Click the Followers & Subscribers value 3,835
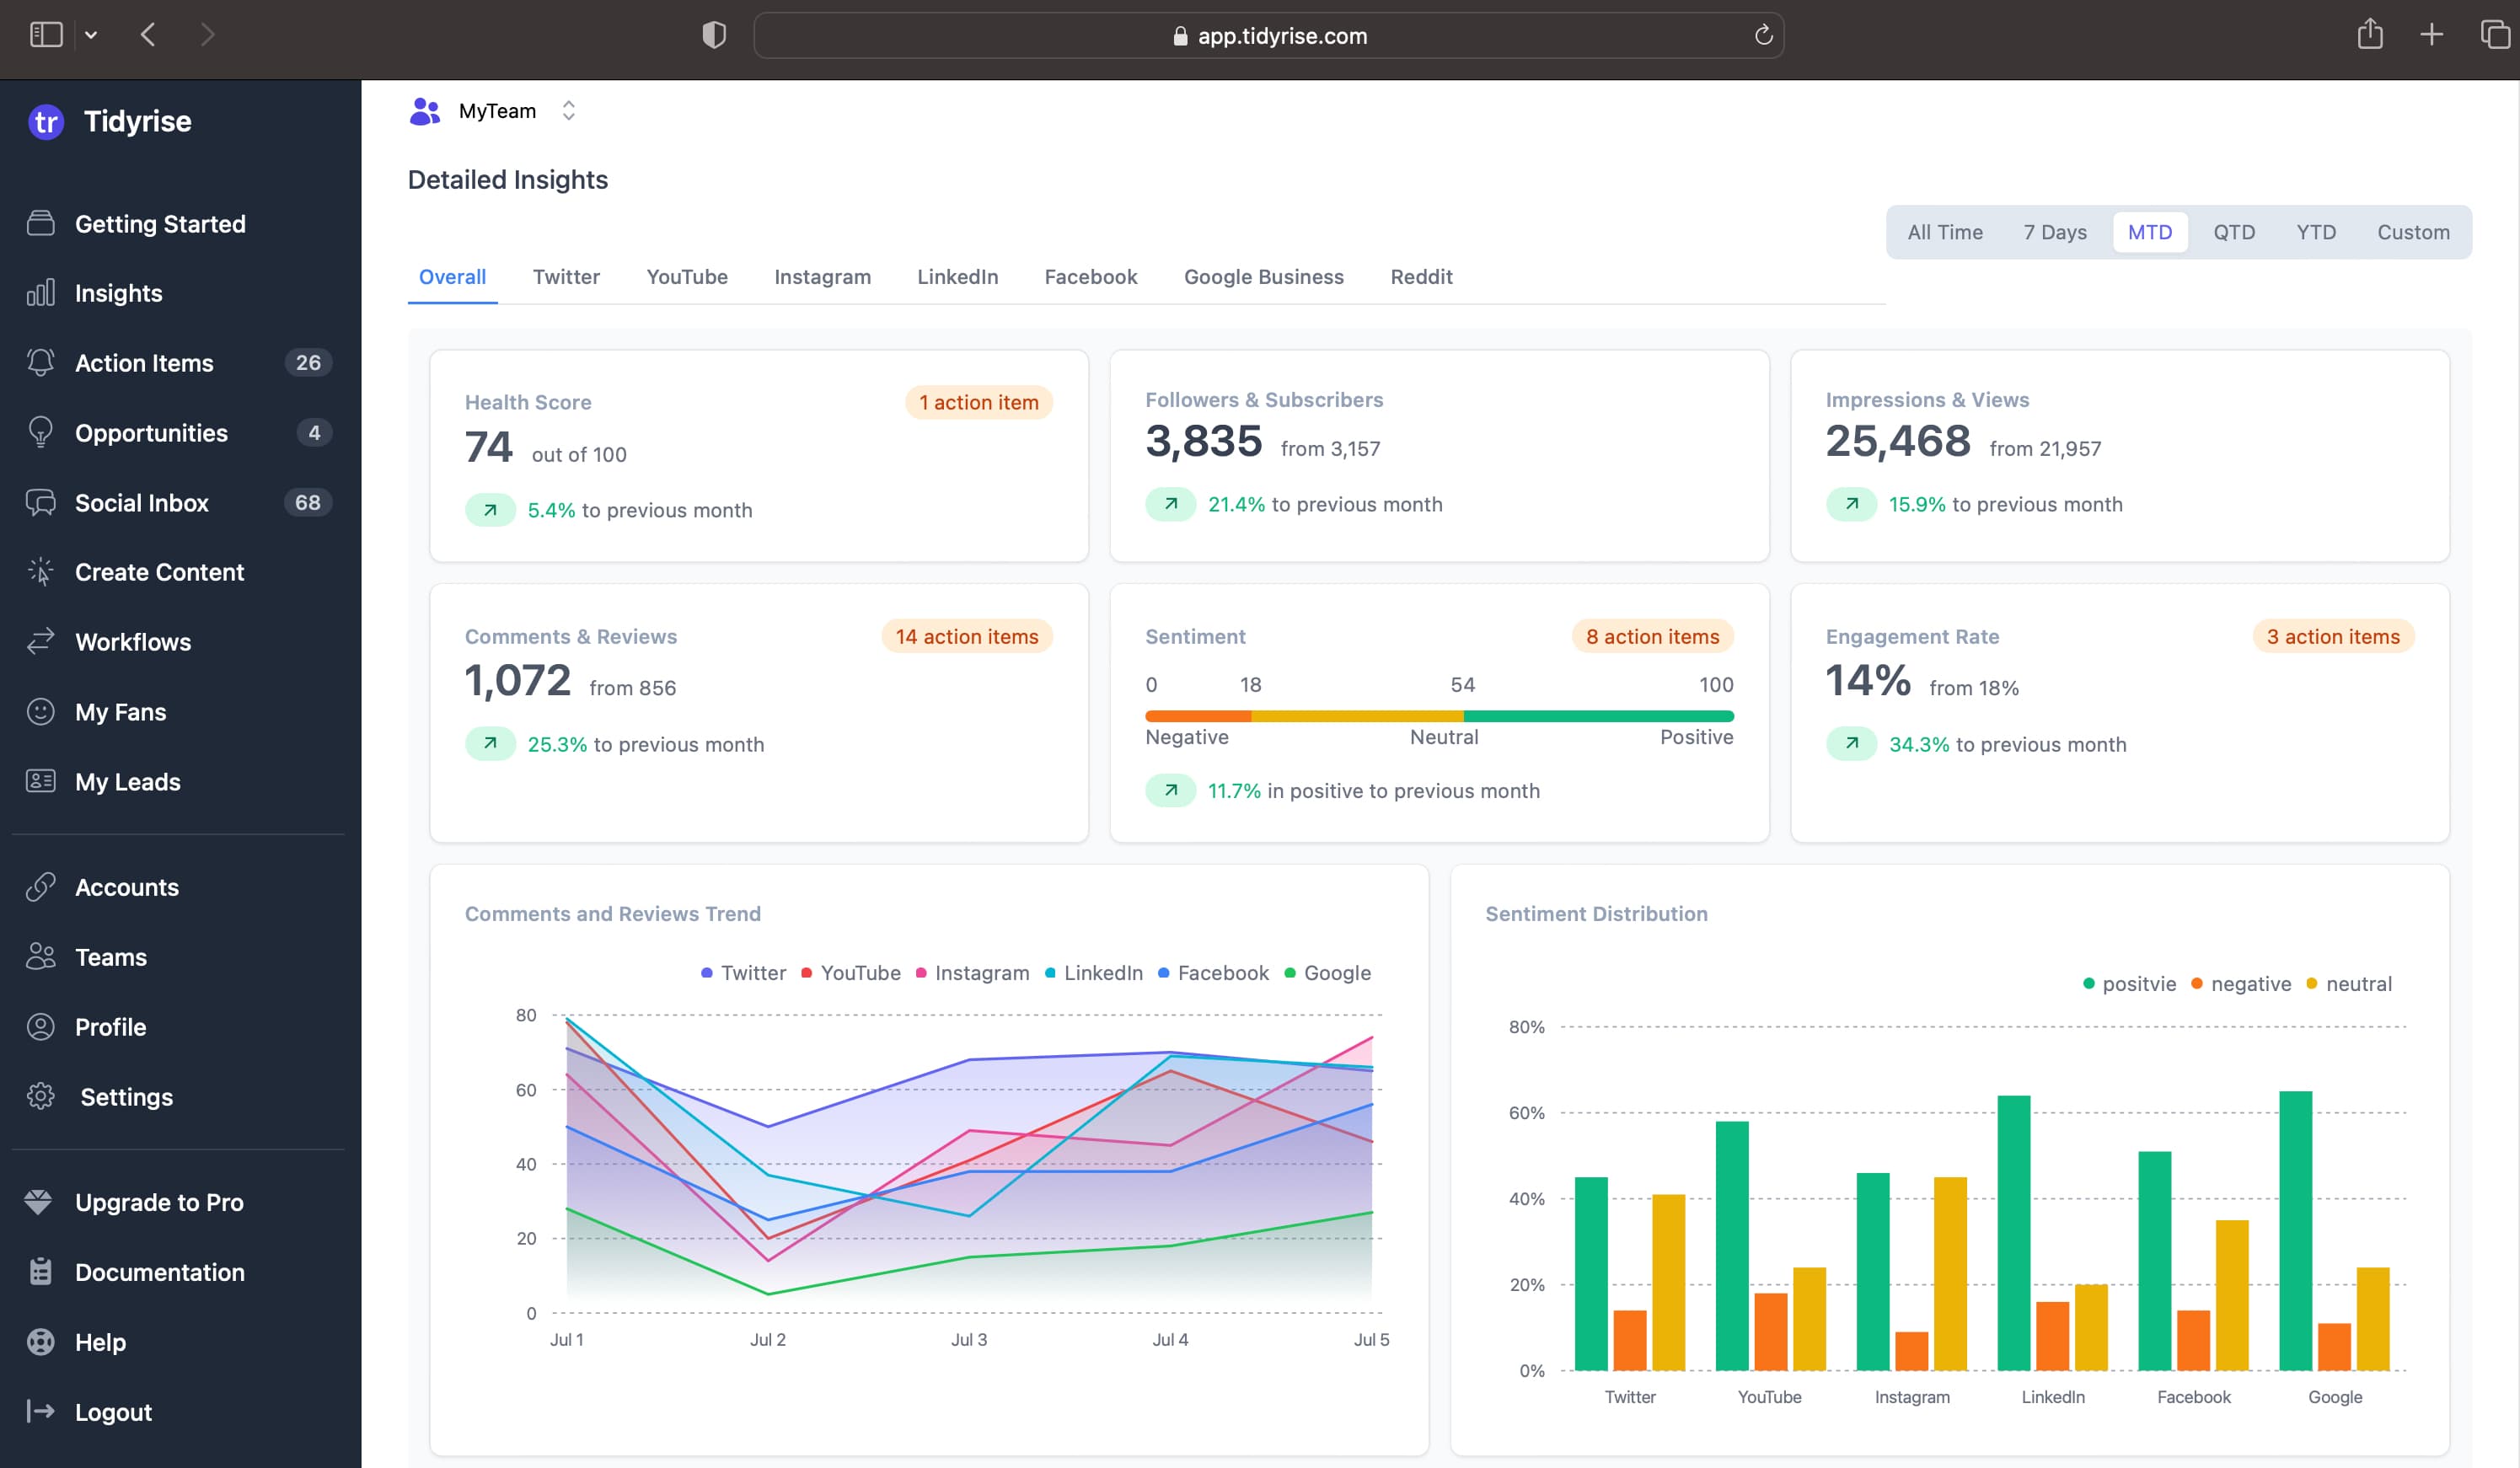The image size is (2520, 1468). (x=1204, y=441)
